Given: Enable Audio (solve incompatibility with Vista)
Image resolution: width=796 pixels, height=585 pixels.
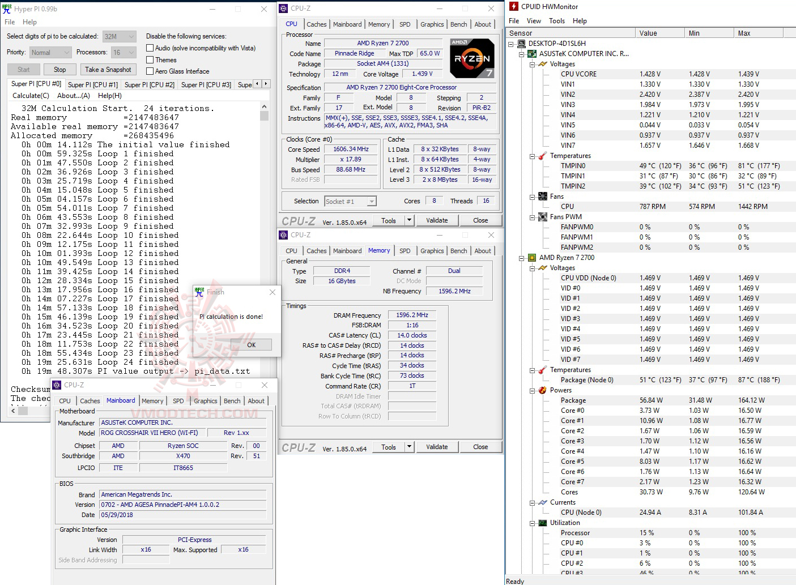Looking at the screenshot, I should (x=151, y=48).
